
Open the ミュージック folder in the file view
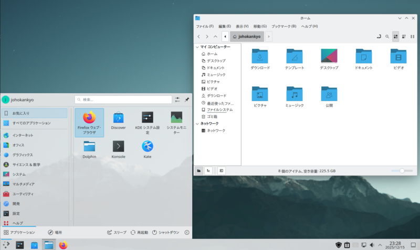[294, 94]
